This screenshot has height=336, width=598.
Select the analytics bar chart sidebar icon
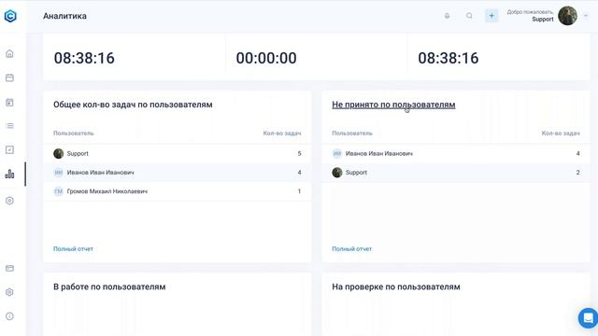(9, 175)
